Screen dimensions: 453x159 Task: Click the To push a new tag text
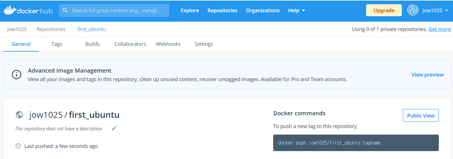coord(315,126)
